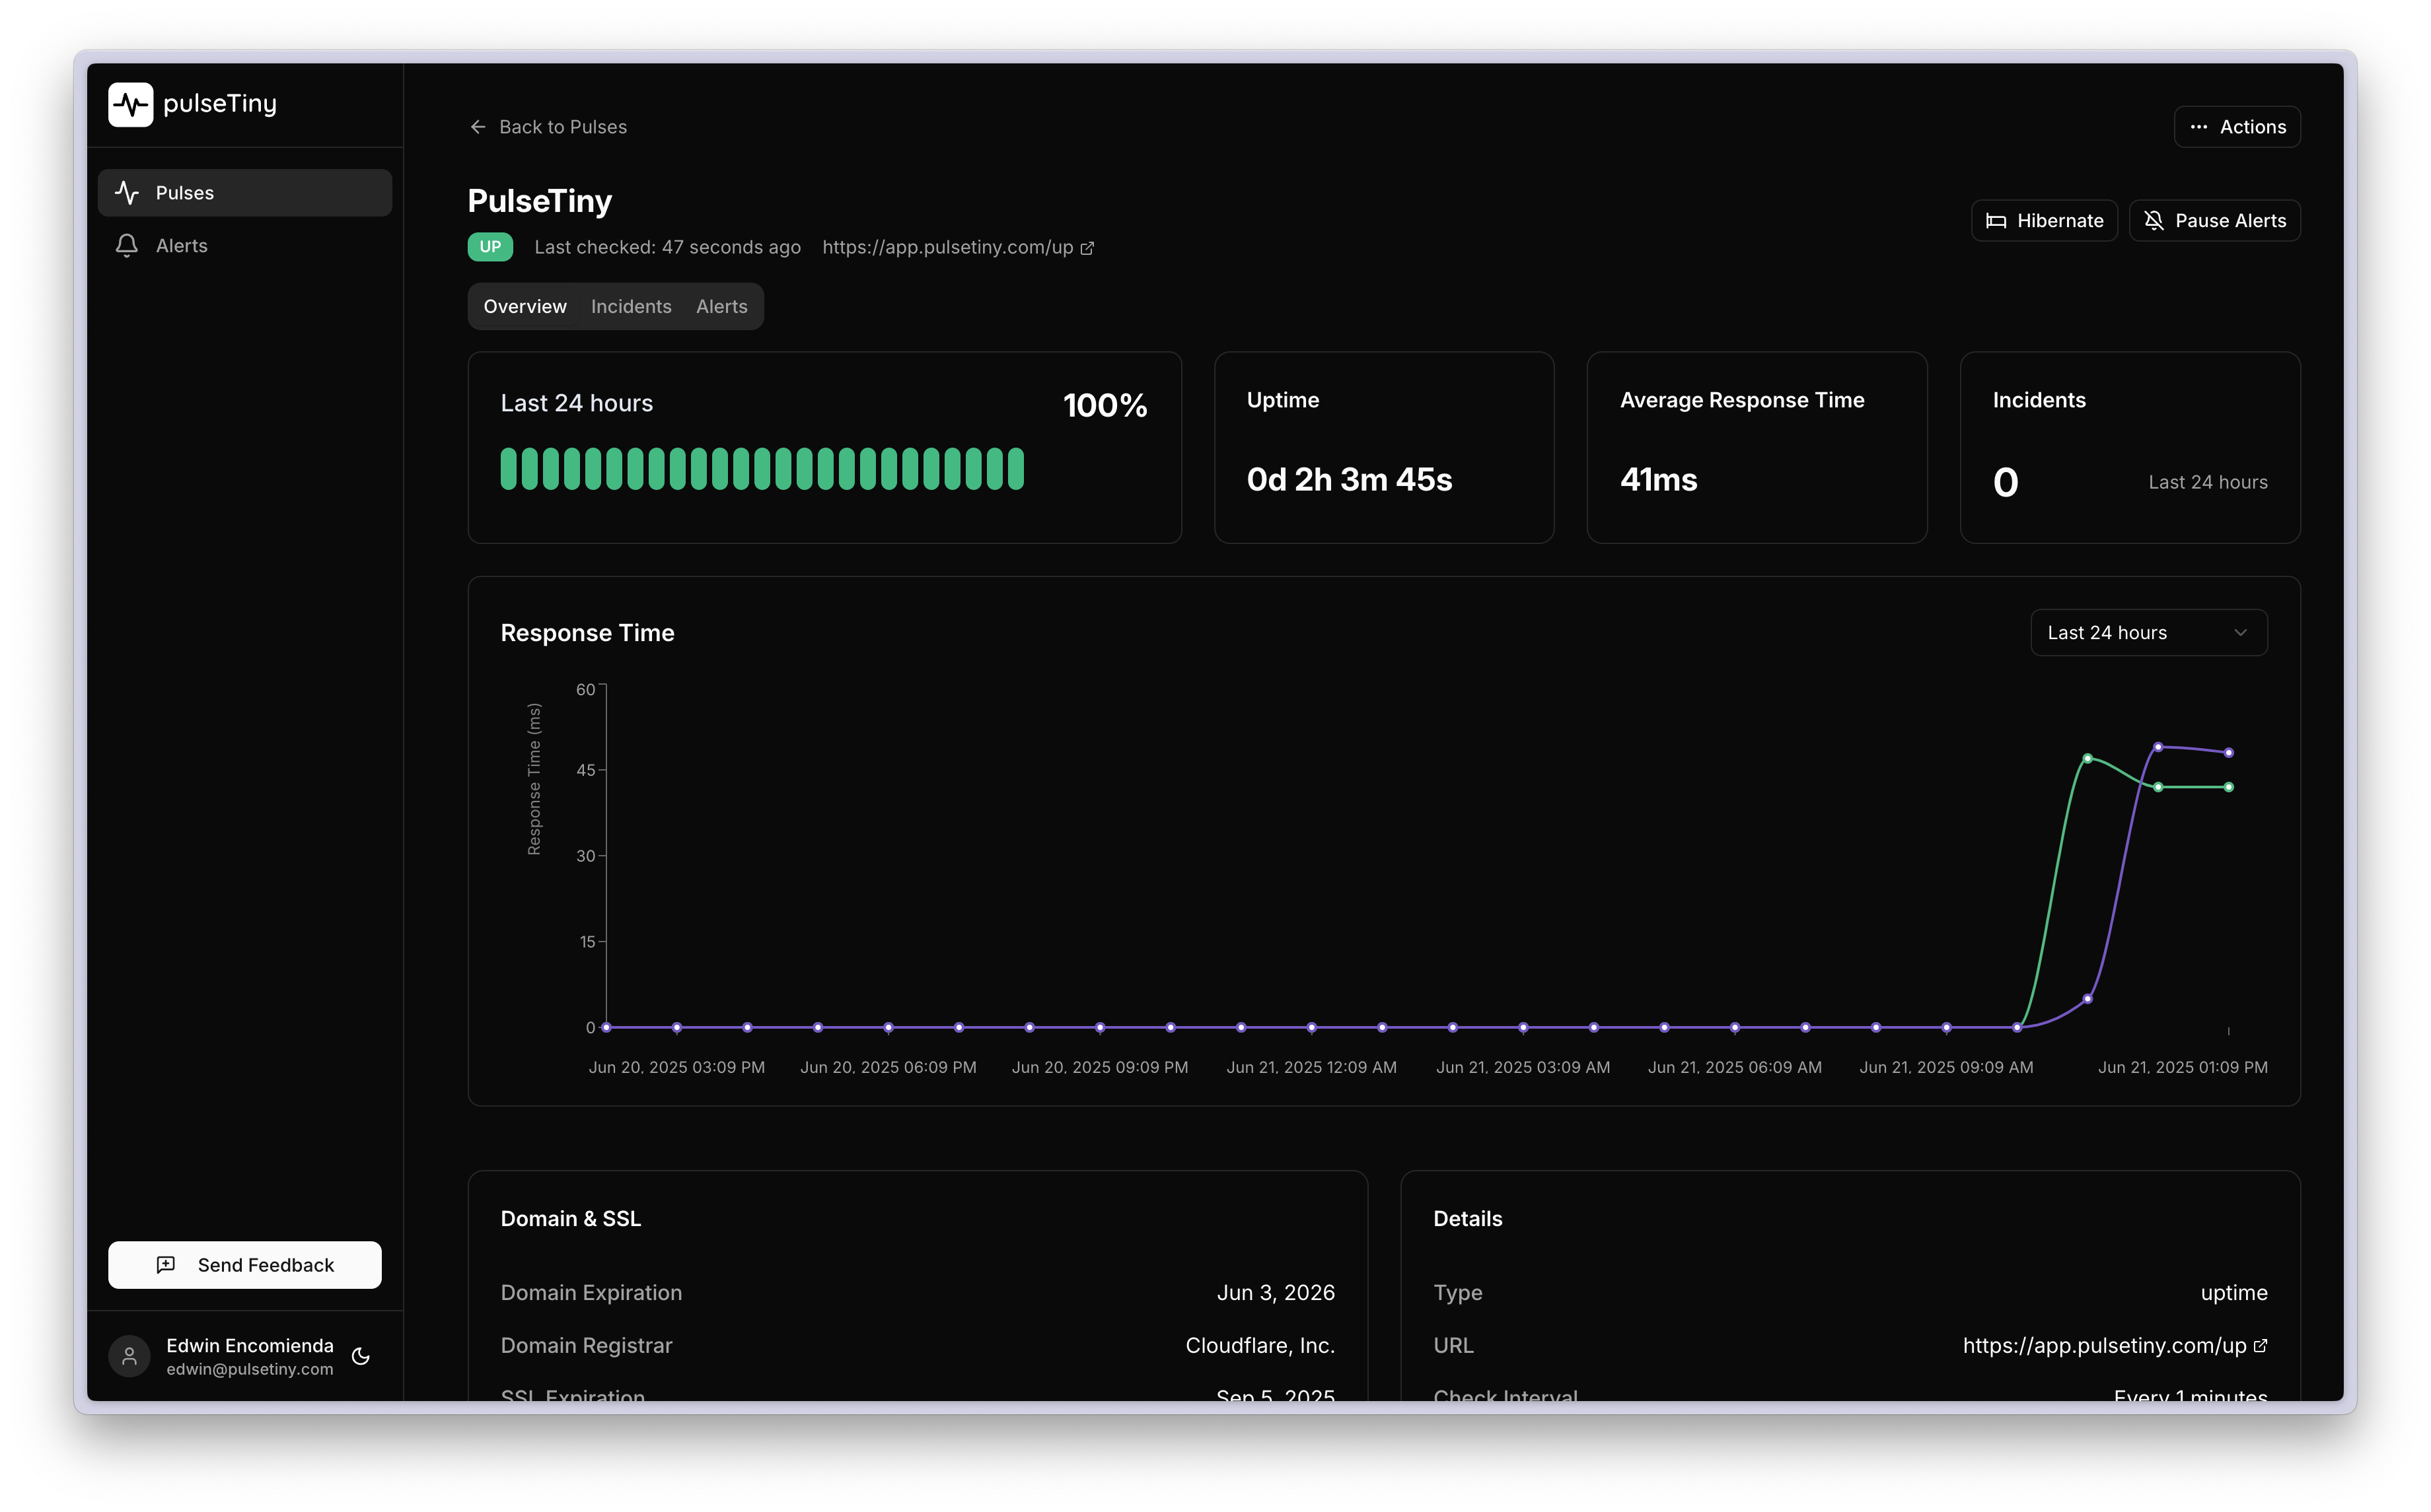Viewport: 2431px width, 1512px height.
Task: Click the Domain Expiration date Jun 3, 2026
Action: (1276, 1293)
